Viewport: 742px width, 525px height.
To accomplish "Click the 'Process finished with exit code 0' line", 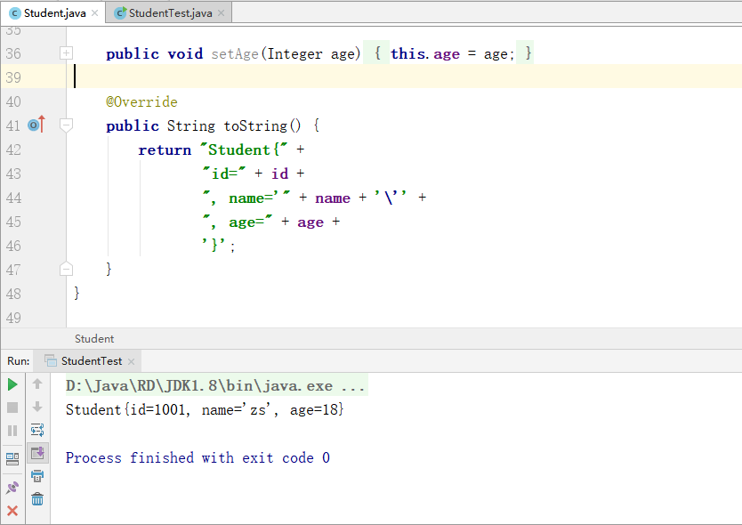I will 198,457.
